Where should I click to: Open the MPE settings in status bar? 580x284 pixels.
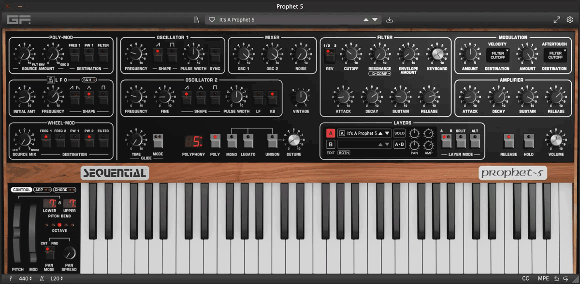(543, 279)
